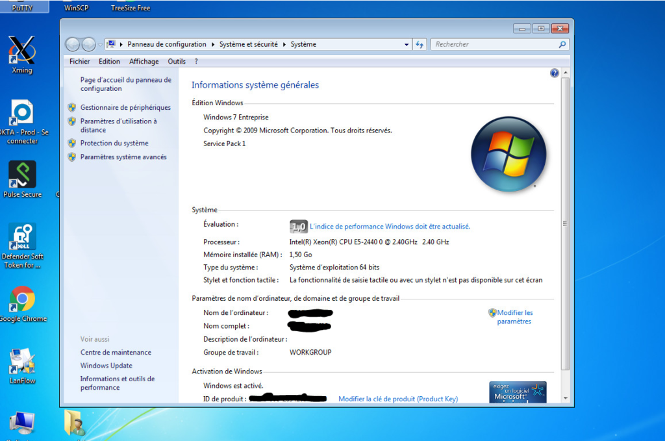Open the Outils menu
Image resolution: width=665 pixels, height=441 pixels.
click(177, 62)
